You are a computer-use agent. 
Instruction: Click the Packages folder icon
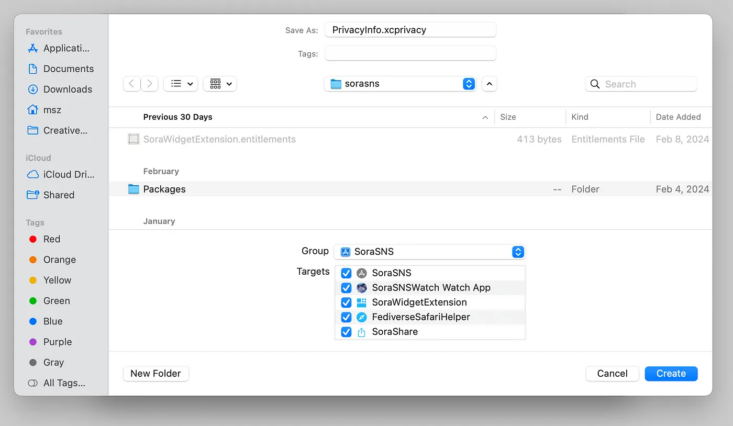pos(134,189)
